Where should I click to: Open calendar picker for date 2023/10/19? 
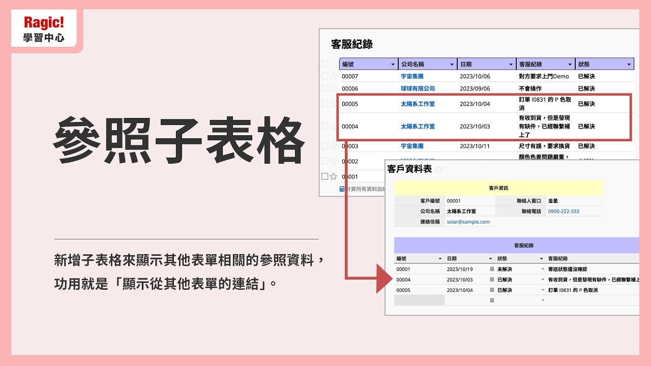point(492,269)
